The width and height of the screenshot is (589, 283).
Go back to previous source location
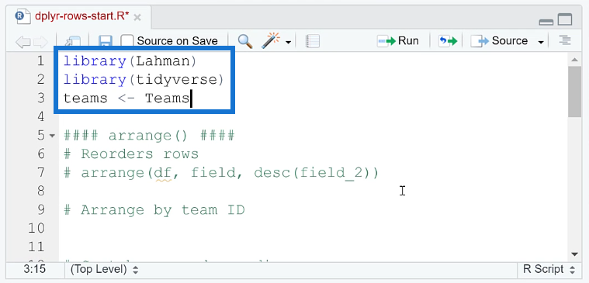(23, 42)
